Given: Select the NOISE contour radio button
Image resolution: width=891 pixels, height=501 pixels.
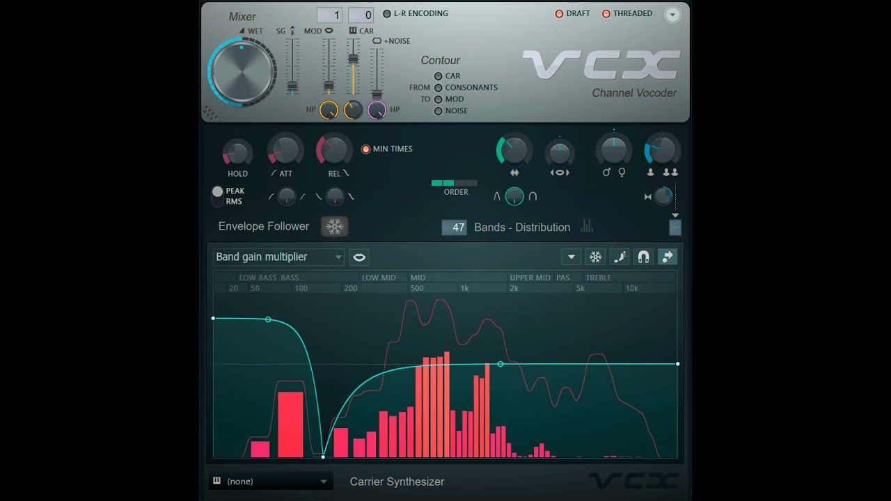Looking at the screenshot, I should click(x=439, y=111).
